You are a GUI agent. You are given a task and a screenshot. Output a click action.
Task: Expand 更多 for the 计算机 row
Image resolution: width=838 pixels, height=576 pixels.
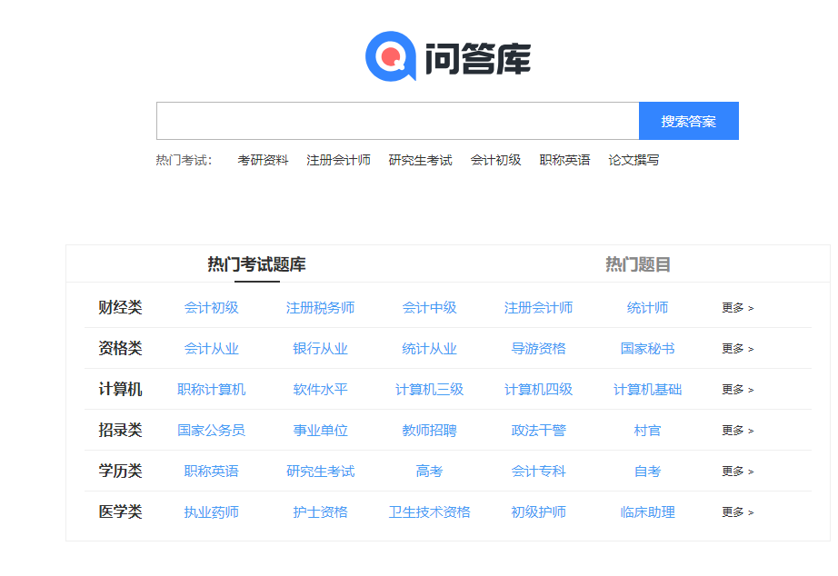pos(736,389)
